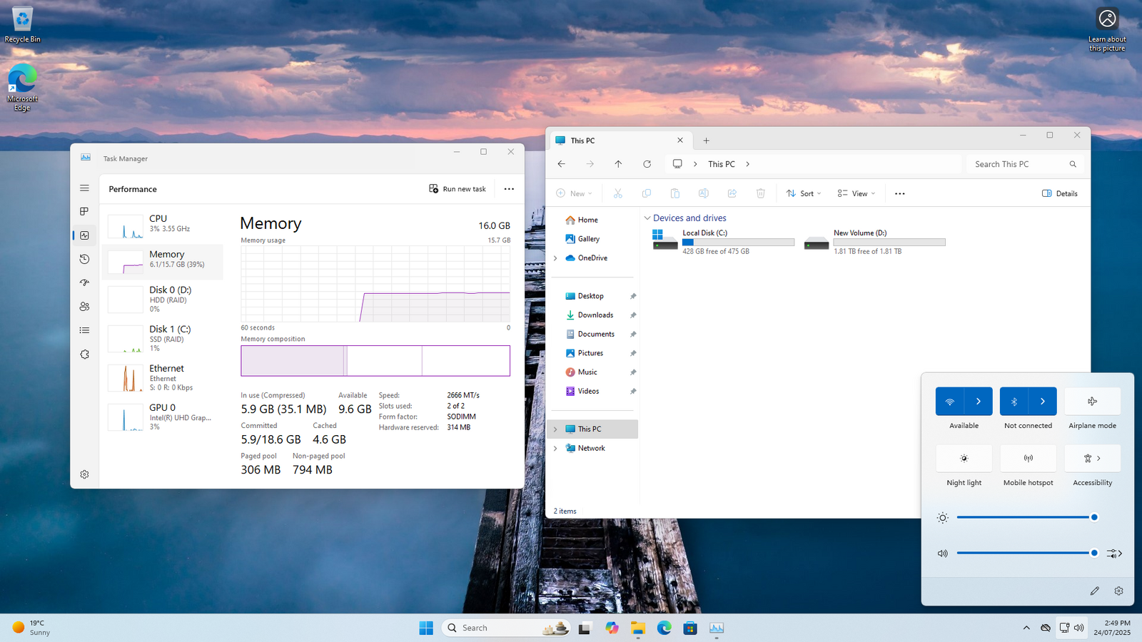This screenshot has height=642, width=1142.
Task: Toggle Airplane mode in quick settings
Action: click(1092, 402)
